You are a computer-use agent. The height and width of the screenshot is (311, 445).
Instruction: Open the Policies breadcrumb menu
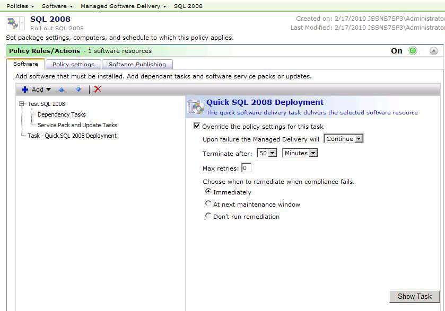click(x=20, y=6)
